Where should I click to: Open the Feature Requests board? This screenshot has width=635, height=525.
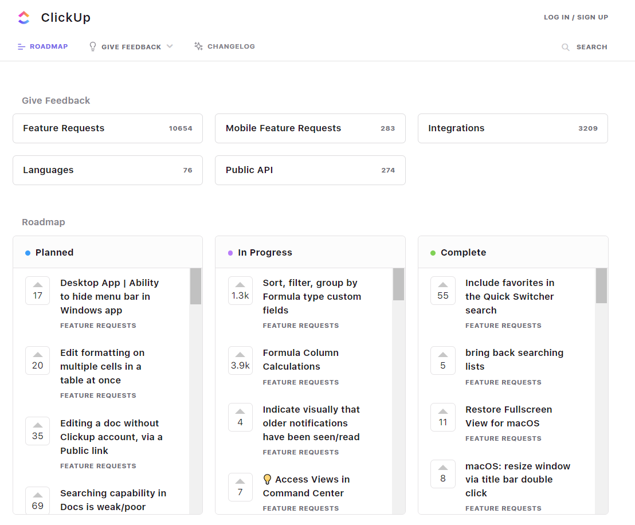(107, 128)
